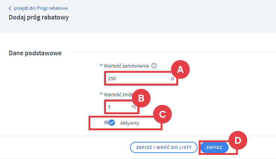Click the "zł" currency suffix in order field

coord(172,79)
